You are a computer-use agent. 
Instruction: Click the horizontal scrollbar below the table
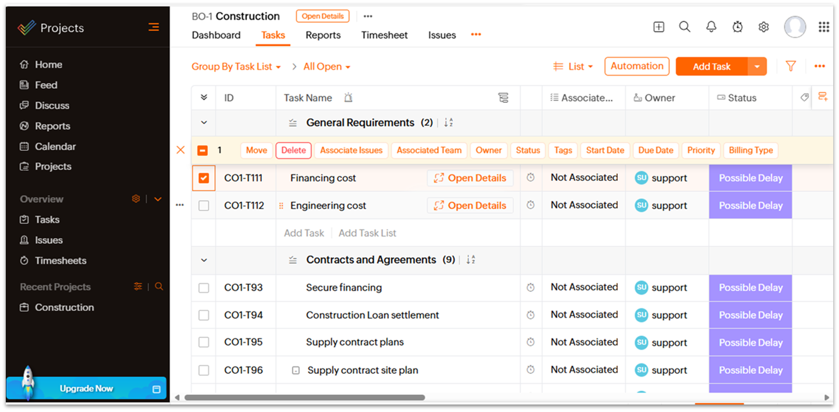(305, 398)
